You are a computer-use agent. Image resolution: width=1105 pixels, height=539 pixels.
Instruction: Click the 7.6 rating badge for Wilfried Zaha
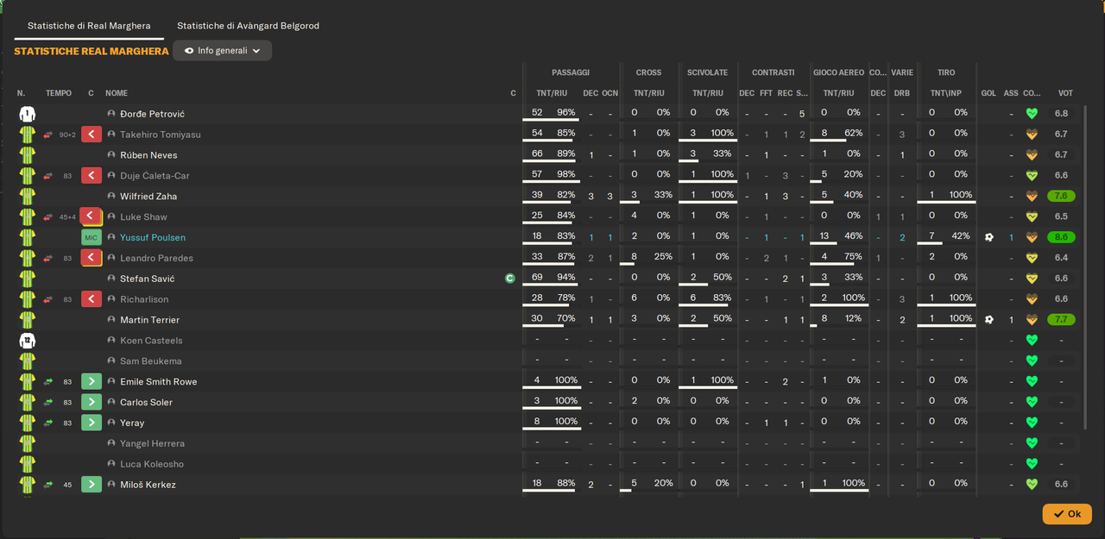(1062, 197)
